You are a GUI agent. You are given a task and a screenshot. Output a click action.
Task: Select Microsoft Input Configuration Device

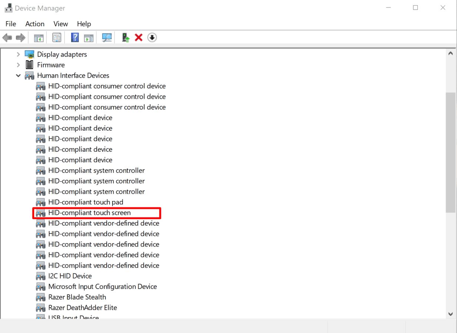[103, 287]
